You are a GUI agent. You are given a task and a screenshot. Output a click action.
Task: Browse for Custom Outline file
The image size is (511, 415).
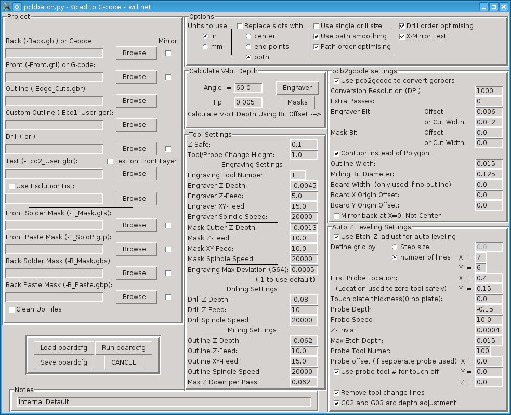point(136,124)
